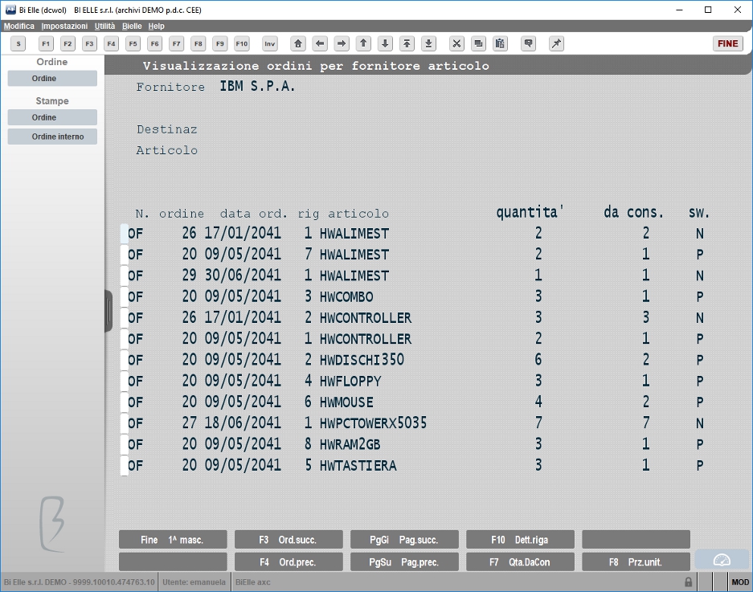This screenshot has height=592, width=753.
Task: Select the HWPCTOWERX5035 order row
Action: [416, 423]
